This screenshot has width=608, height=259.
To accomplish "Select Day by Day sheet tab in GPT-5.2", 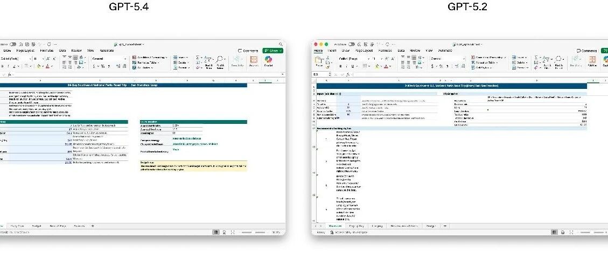I will coord(357,226).
